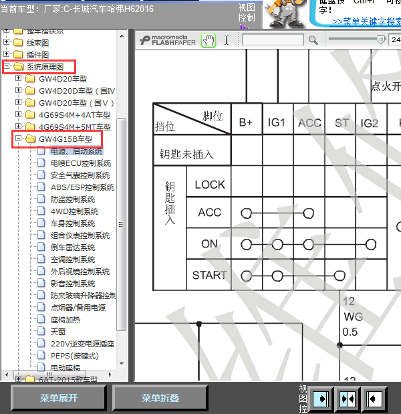Click document icon beside PEPS(按键式)

[x=41, y=355]
